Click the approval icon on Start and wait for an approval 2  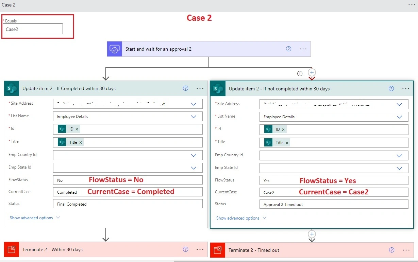(115, 49)
